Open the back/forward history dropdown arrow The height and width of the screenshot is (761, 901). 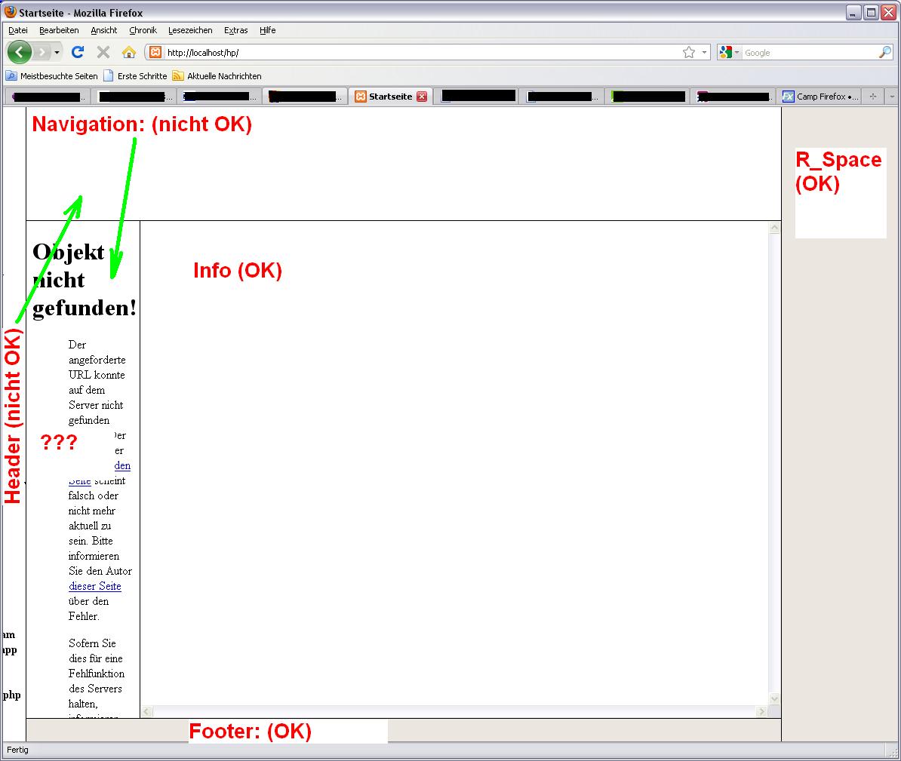57,52
